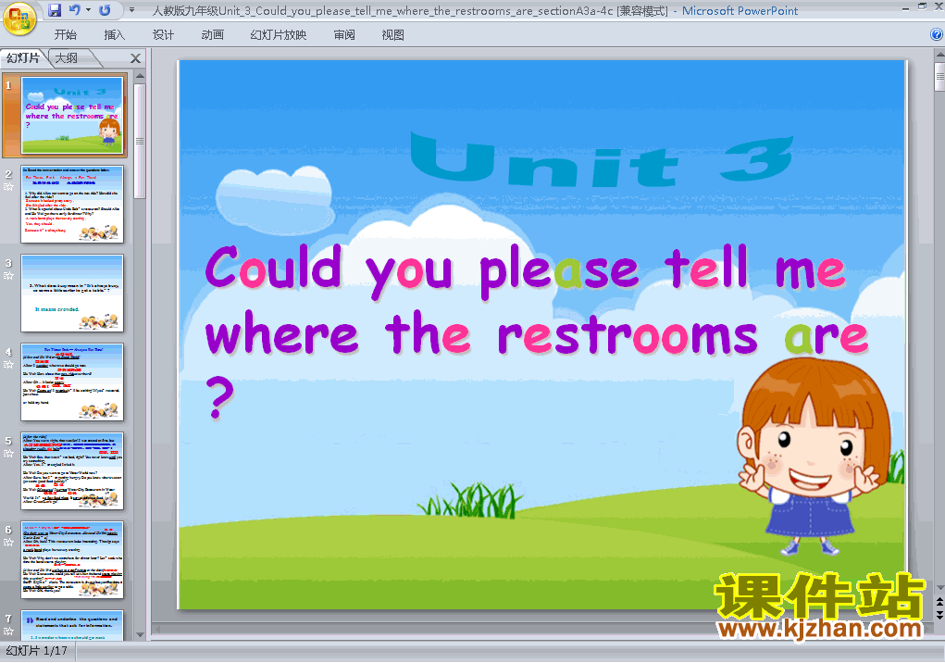Click main slide scroll up arrow
Screen dimensions: 945x663
pos(939,55)
